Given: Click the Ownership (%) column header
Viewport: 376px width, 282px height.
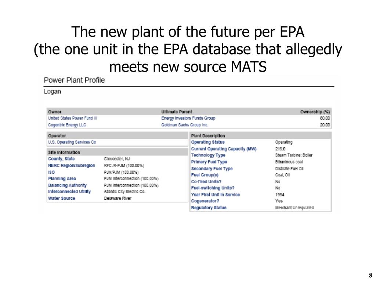Looking at the screenshot, I should coord(315,112).
